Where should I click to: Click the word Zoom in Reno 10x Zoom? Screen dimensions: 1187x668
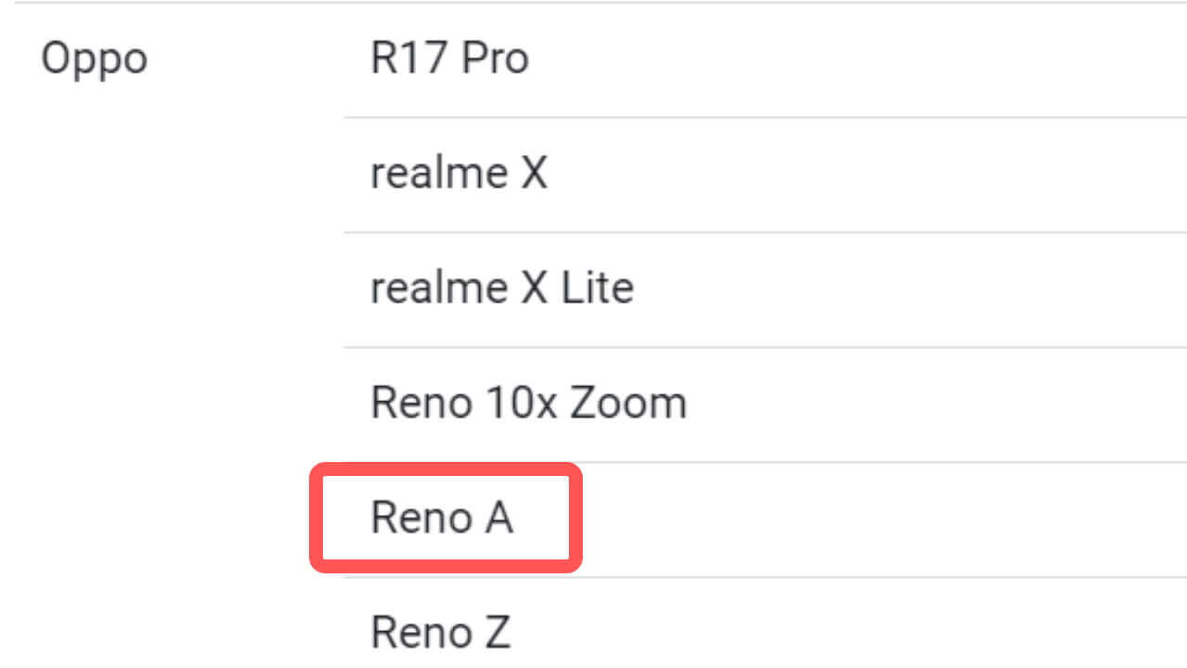(628, 403)
